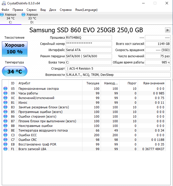Click the Хорошо 100 % health status button
Viewport: 173px width, 186px height.
(15, 49)
